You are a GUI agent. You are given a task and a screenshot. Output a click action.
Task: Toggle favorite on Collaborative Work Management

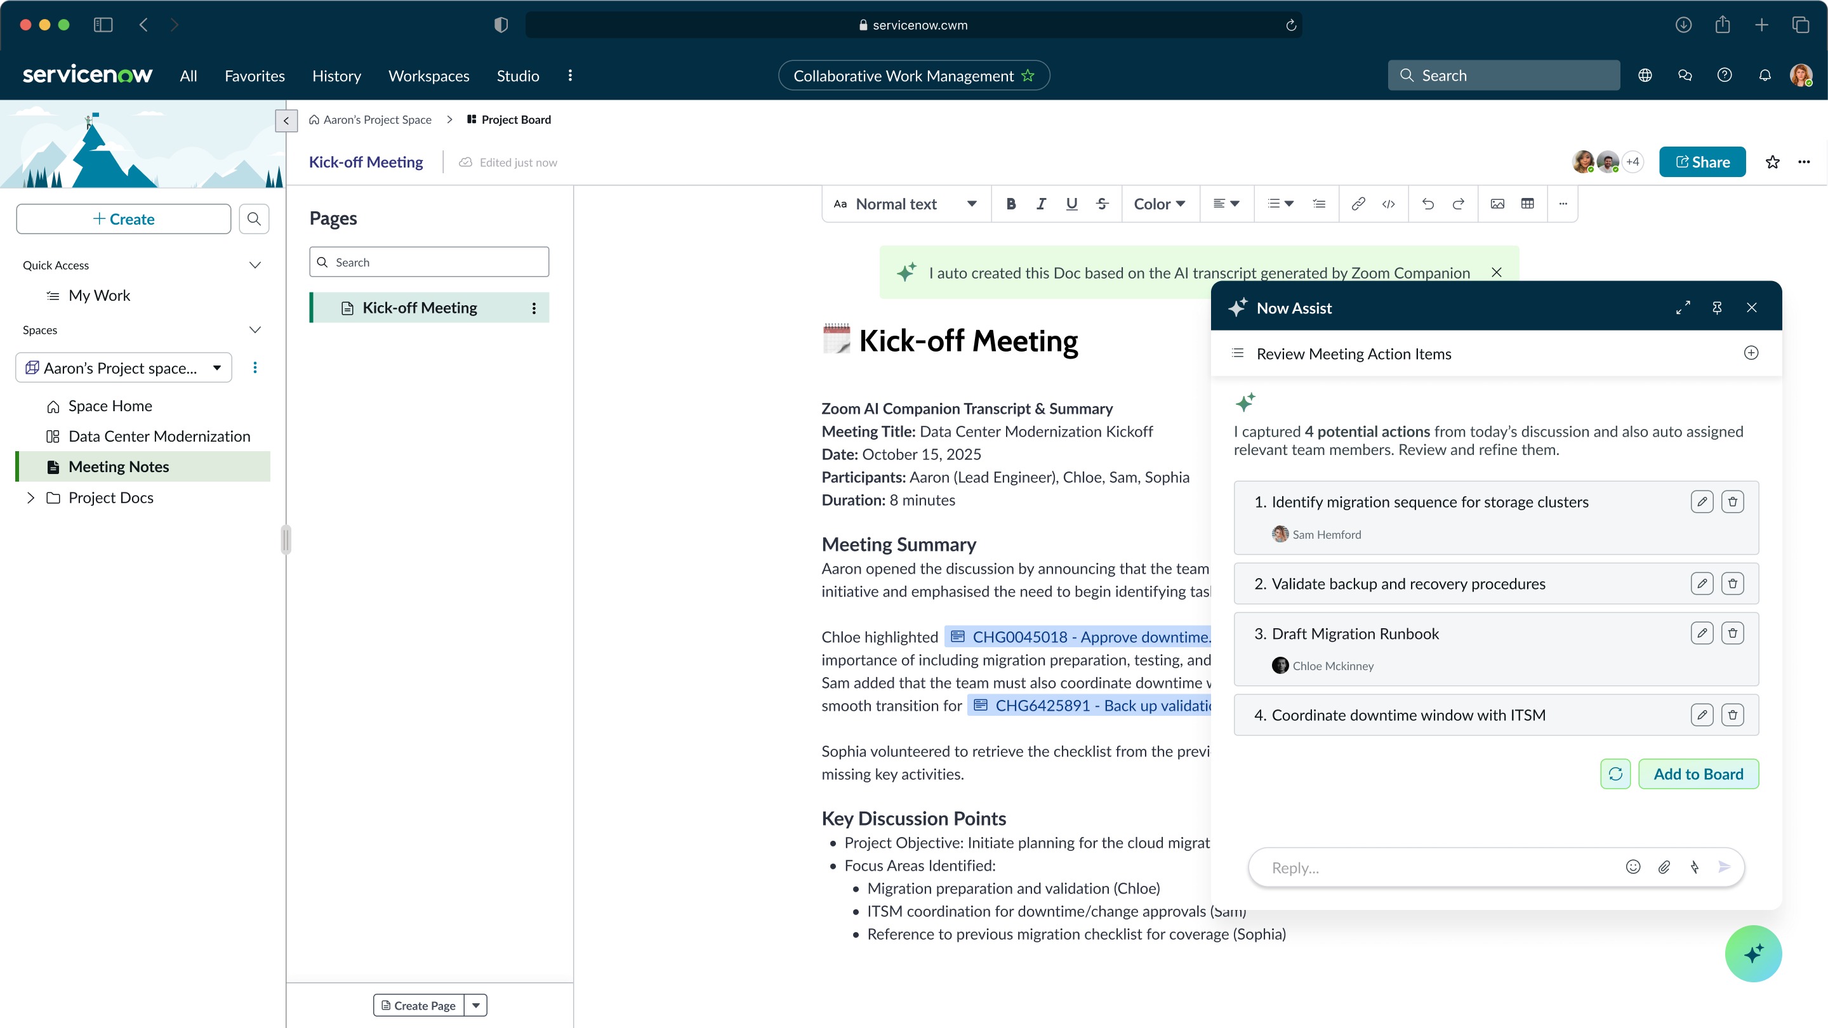click(1028, 76)
